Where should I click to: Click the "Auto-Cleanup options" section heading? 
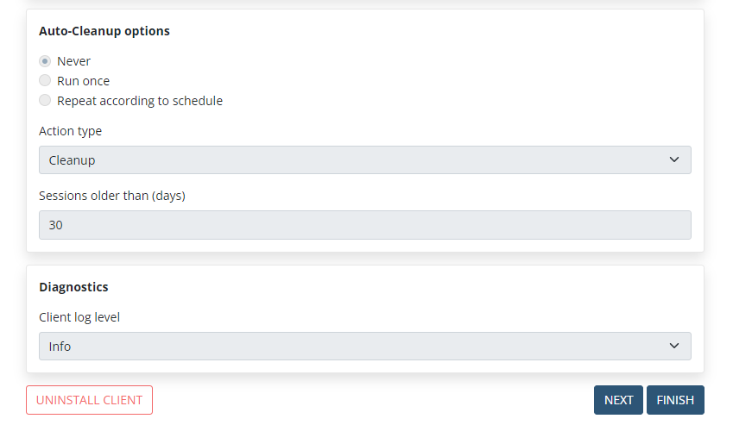[104, 31]
